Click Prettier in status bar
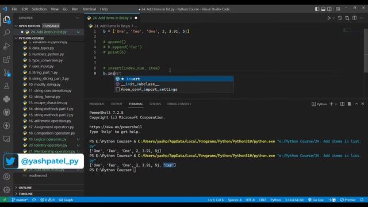368x207 pixels. (348, 200)
